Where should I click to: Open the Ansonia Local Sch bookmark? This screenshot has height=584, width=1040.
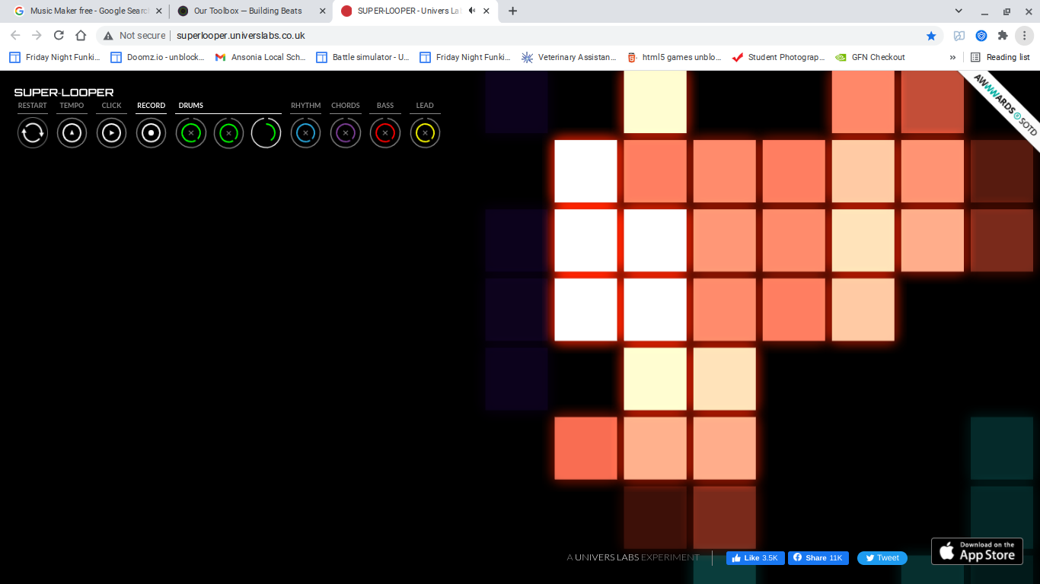(260, 57)
